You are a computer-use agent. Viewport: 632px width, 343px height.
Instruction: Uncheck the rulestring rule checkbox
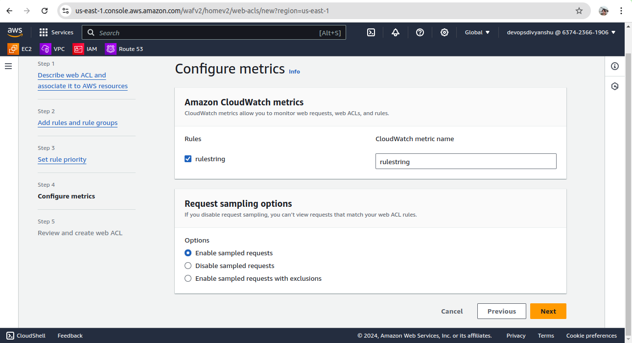[188, 159]
